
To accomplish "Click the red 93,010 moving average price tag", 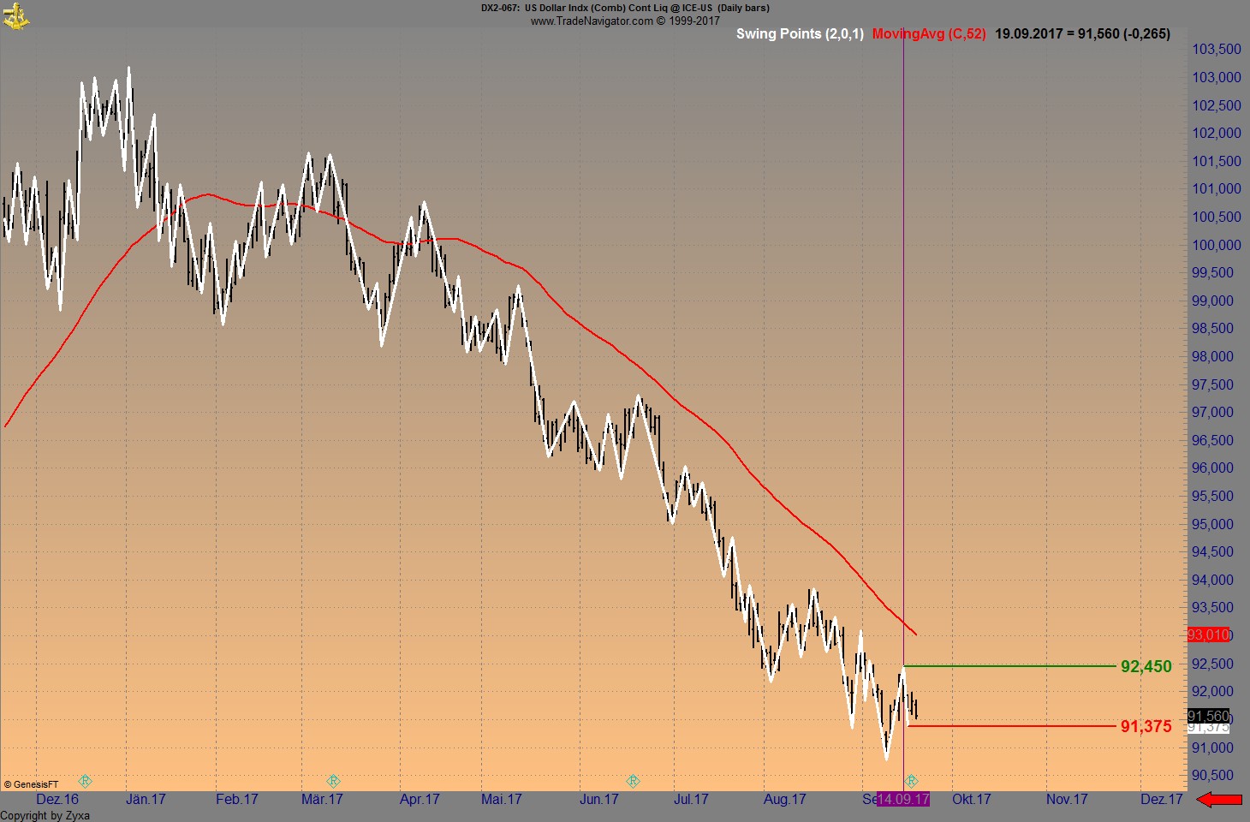I will click(1208, 634).
